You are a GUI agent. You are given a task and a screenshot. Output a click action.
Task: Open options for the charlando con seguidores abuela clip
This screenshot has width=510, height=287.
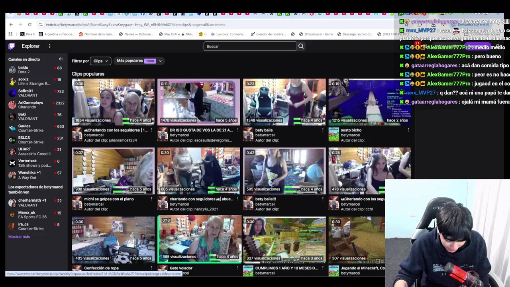pos(237,199)
